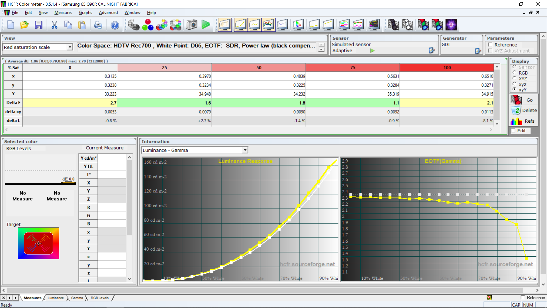Click the green continuous measure play icon

206,25
